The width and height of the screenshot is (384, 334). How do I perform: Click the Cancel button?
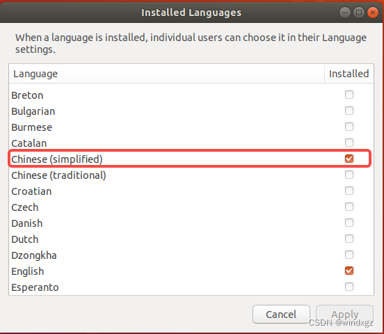pos(281,314)
